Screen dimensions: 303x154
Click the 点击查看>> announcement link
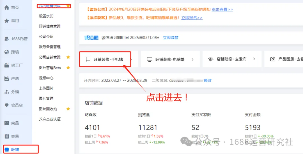point(222,9)
